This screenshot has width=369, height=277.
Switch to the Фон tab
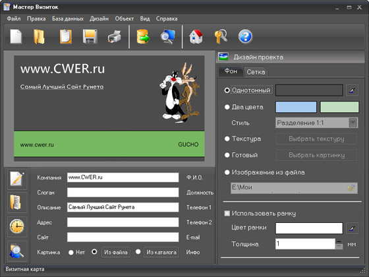(x=231, y=71)
